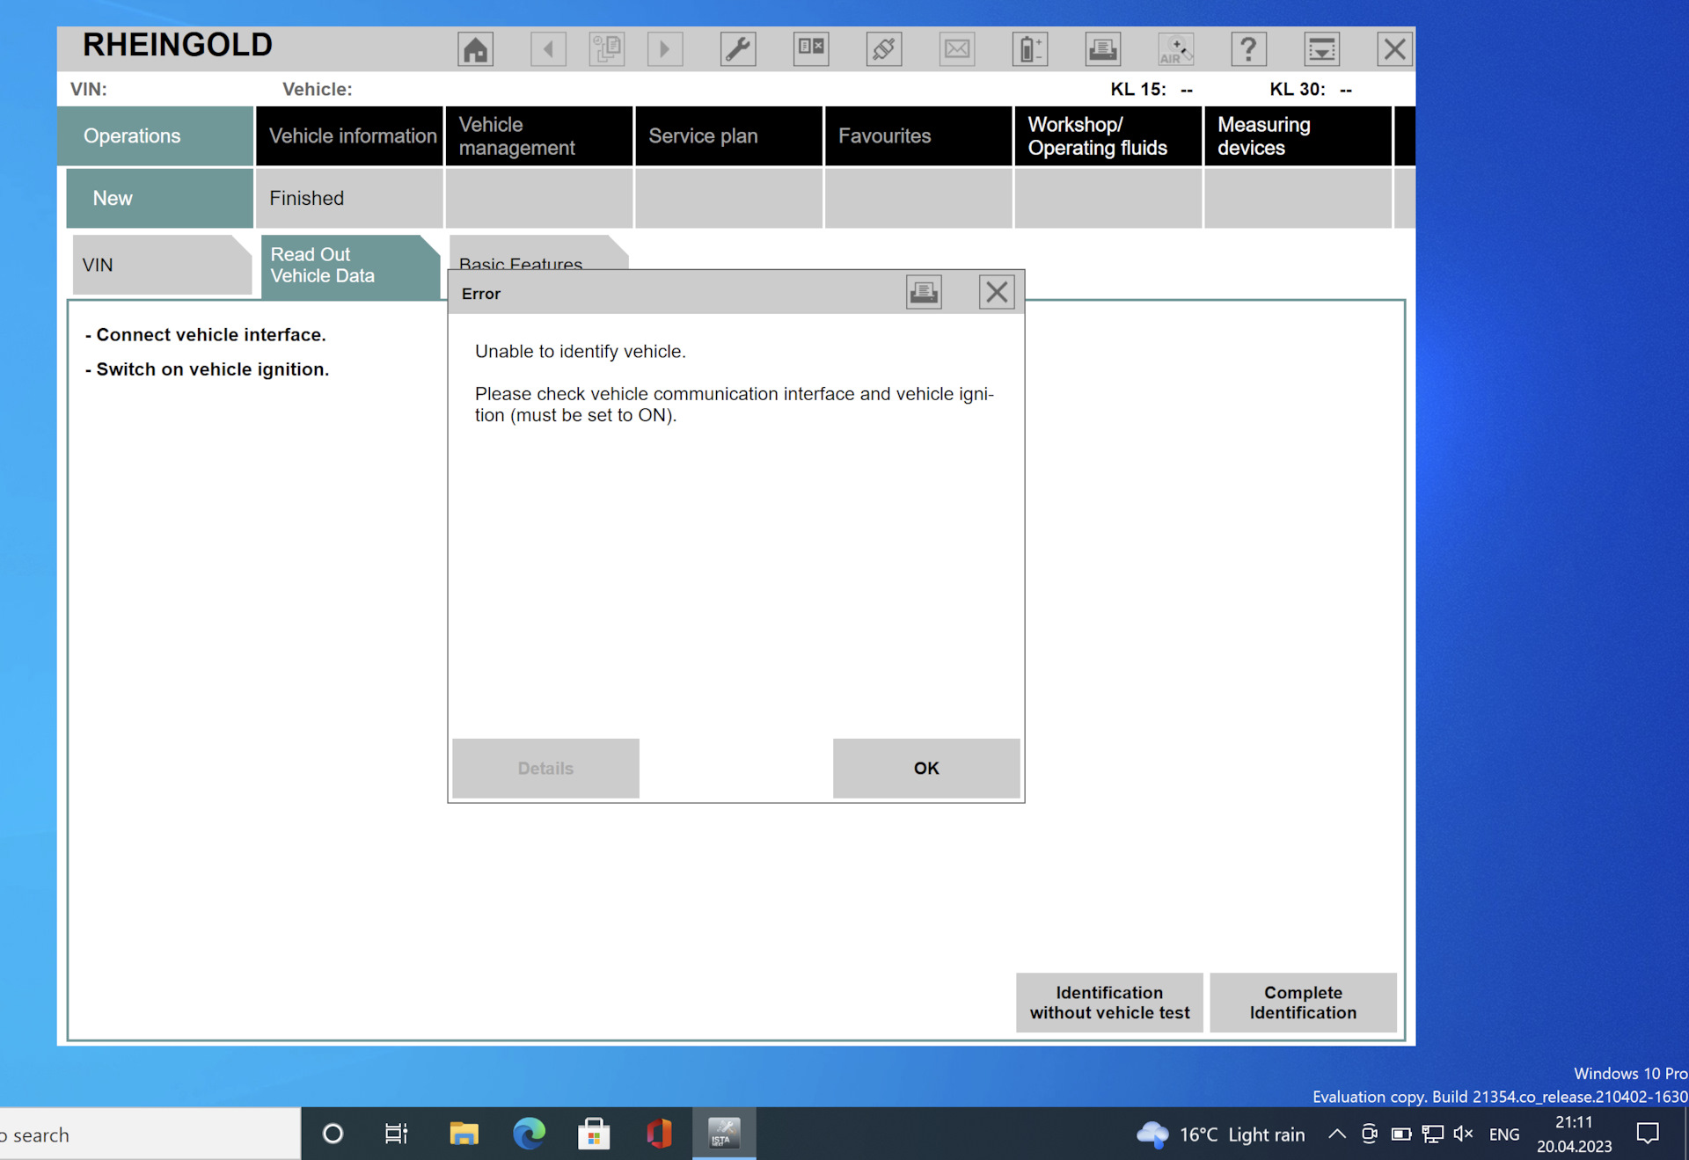Click the ID card toolbar icon
This screenshot has width=1689, height=1160.
point(811,49)
